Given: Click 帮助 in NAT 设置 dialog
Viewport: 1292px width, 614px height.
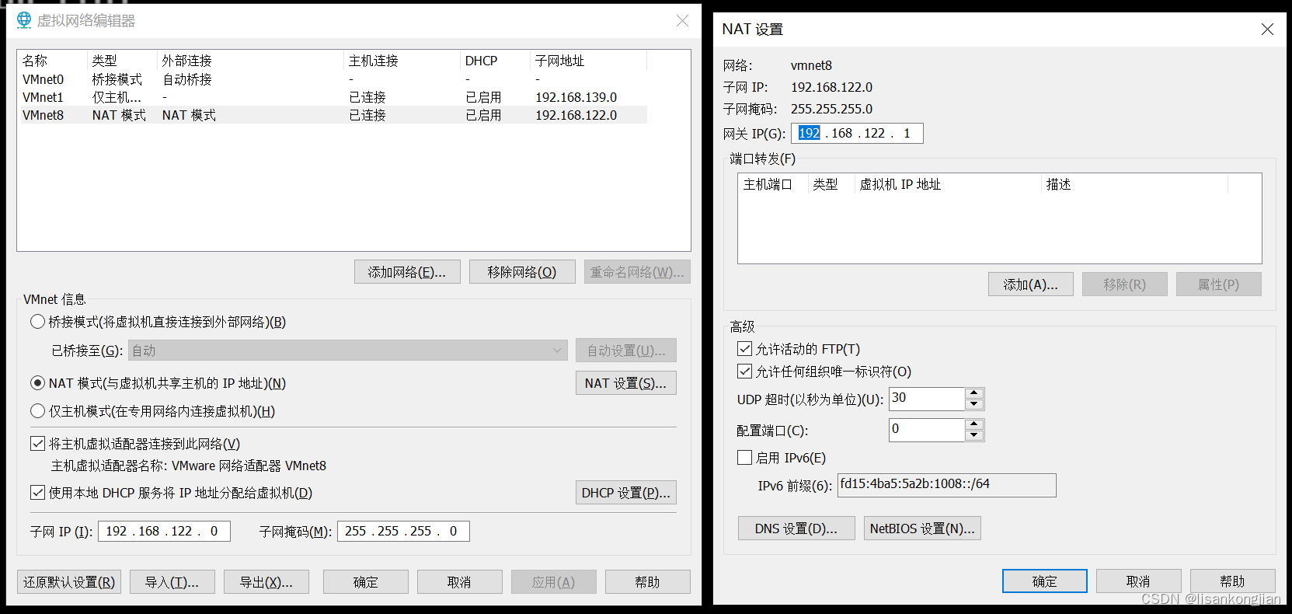Looking at the screenshot, I should [1233, 581].
